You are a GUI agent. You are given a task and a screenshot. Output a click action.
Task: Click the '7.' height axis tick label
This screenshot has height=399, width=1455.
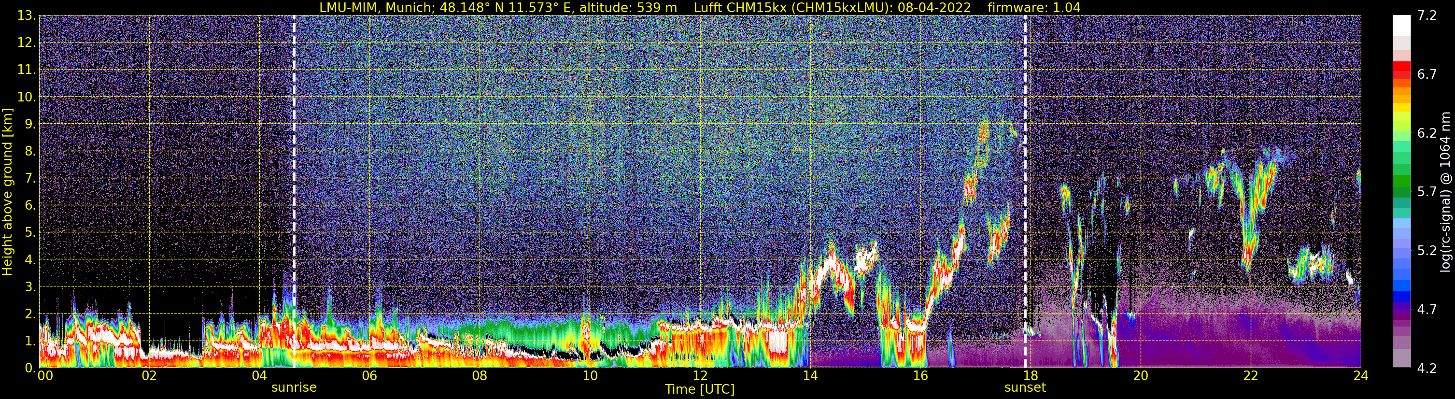[30, 179]
